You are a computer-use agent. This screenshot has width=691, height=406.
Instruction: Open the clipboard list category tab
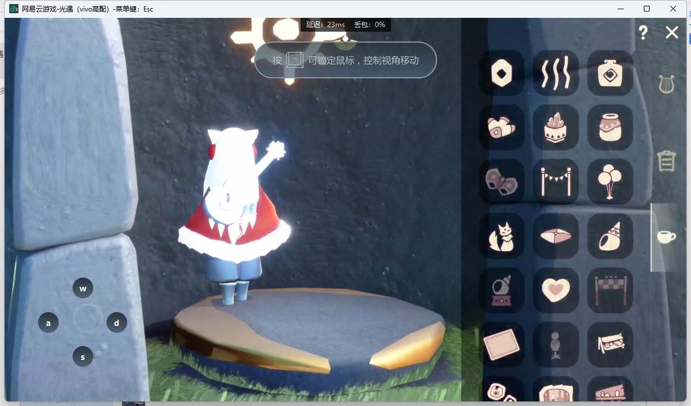pos(666,161)
